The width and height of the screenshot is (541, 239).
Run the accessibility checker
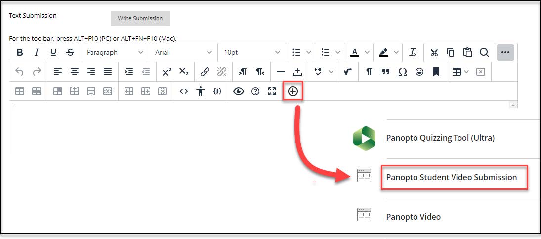[201, 91]
